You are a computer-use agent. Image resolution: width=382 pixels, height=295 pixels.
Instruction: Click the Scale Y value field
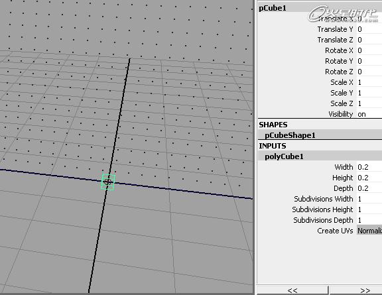(369, 93)
